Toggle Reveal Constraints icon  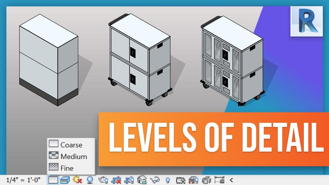[219, 180]
